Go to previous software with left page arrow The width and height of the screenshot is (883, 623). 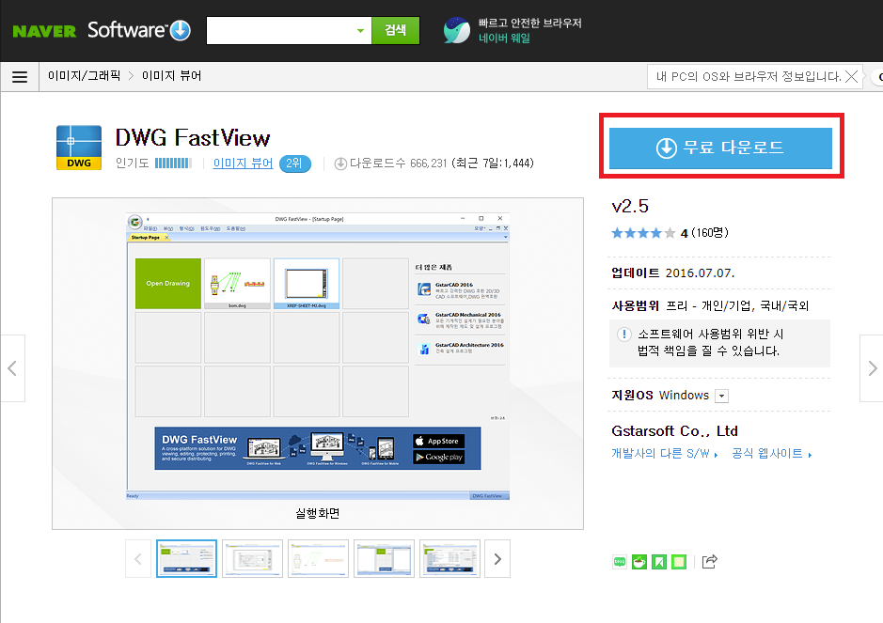[x=12, y=368]
